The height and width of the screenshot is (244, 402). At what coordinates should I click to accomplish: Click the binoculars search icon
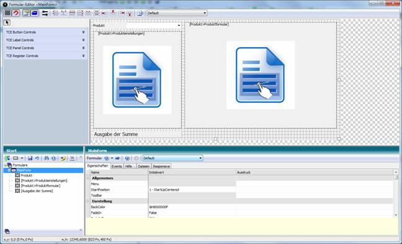(x=47, y=159)
